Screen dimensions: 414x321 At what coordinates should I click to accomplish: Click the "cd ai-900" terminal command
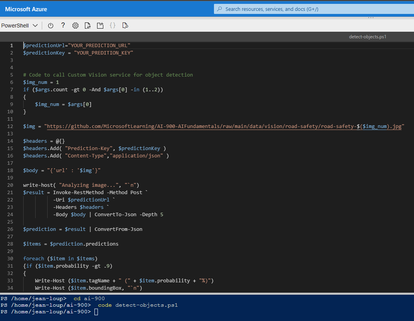click(x=89, y=299)
